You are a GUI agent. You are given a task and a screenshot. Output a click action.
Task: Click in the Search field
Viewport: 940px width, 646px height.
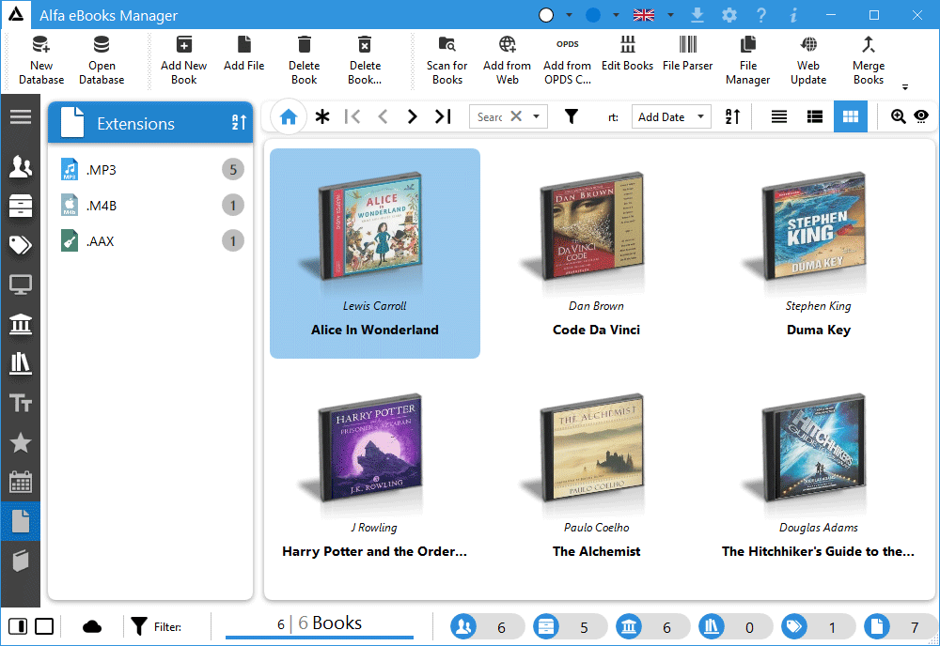pyautogui.click(x=489, y=116)
